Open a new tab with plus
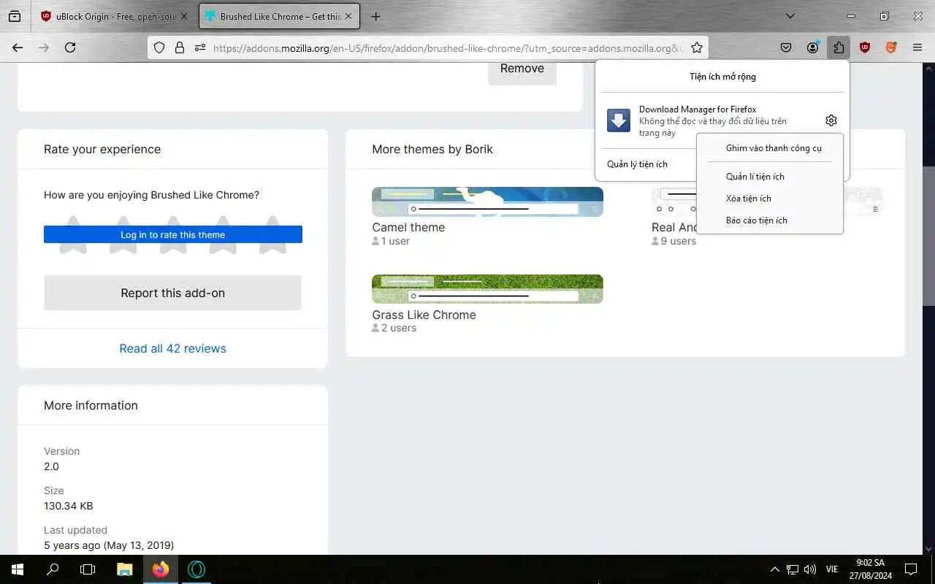Image resolution: width=935 pixels, height=584 pixels. [x=375, y=16]
